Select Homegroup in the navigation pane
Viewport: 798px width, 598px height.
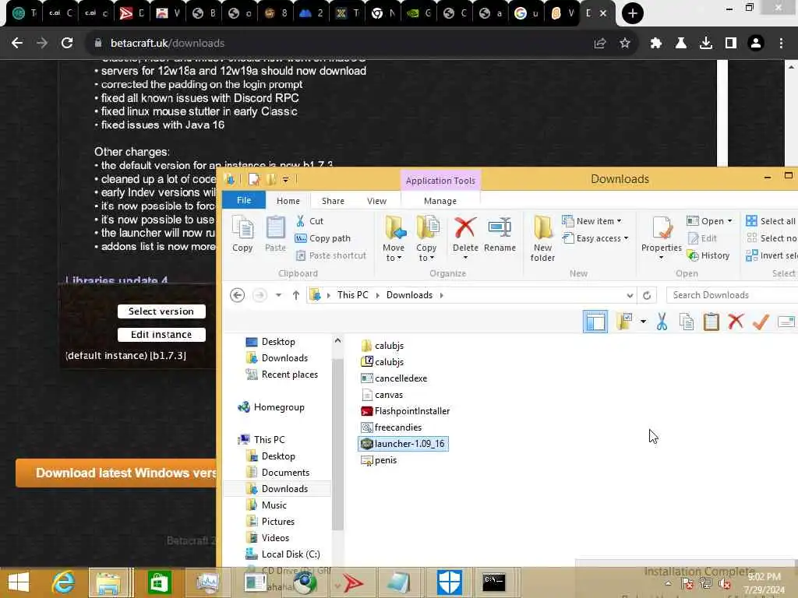(272, 407)
